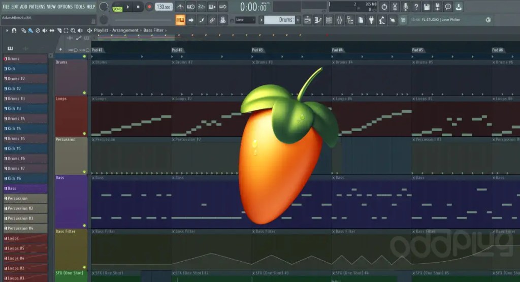Open the TOOLS menu
The image size is (520, 282).
[x=79, y=7]
